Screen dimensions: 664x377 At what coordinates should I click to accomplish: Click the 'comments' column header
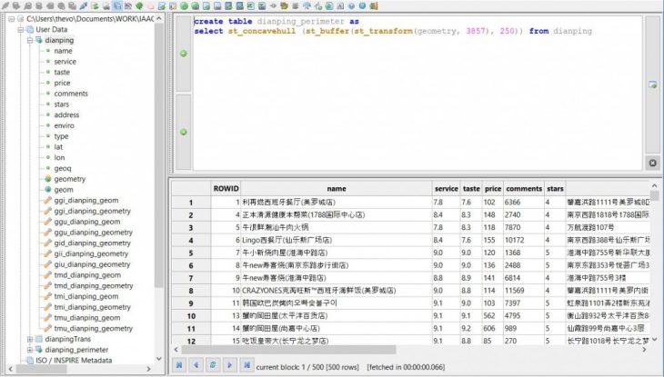click(524, 188)
